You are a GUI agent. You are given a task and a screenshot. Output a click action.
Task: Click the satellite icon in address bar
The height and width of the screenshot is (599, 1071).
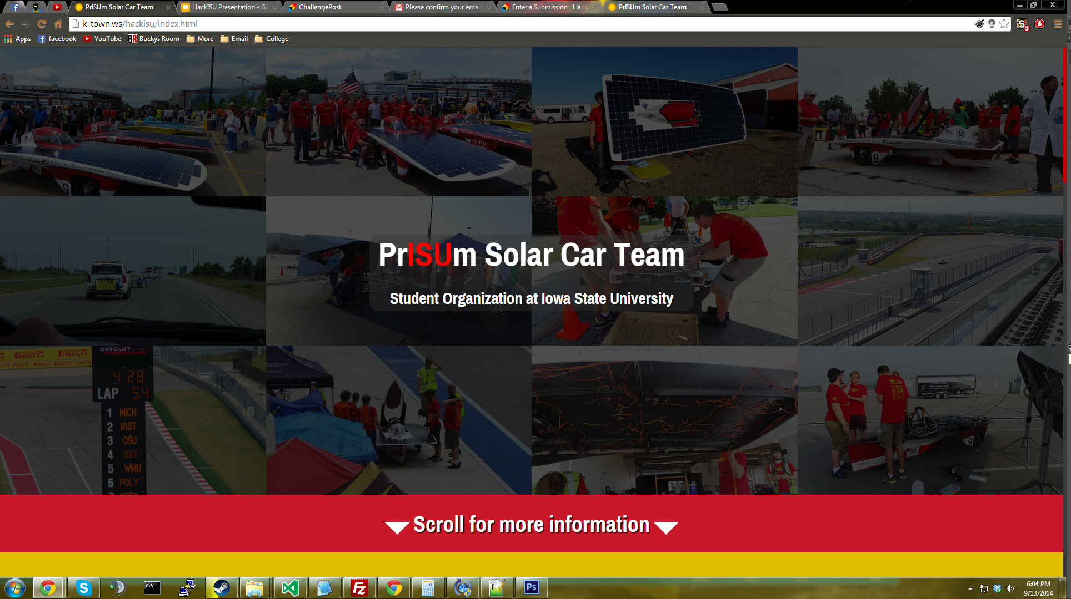pyautogui.click(x=979, y=24)
